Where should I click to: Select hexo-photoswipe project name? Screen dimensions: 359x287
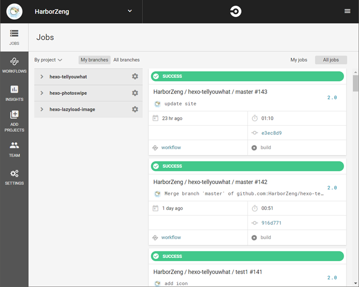click(x=68, y=93)
